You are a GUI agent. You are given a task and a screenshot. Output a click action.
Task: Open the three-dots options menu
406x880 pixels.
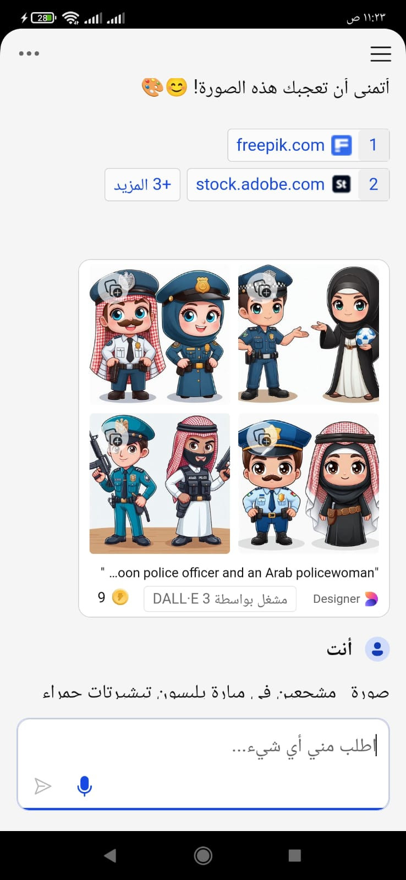[x=29, y=53]
